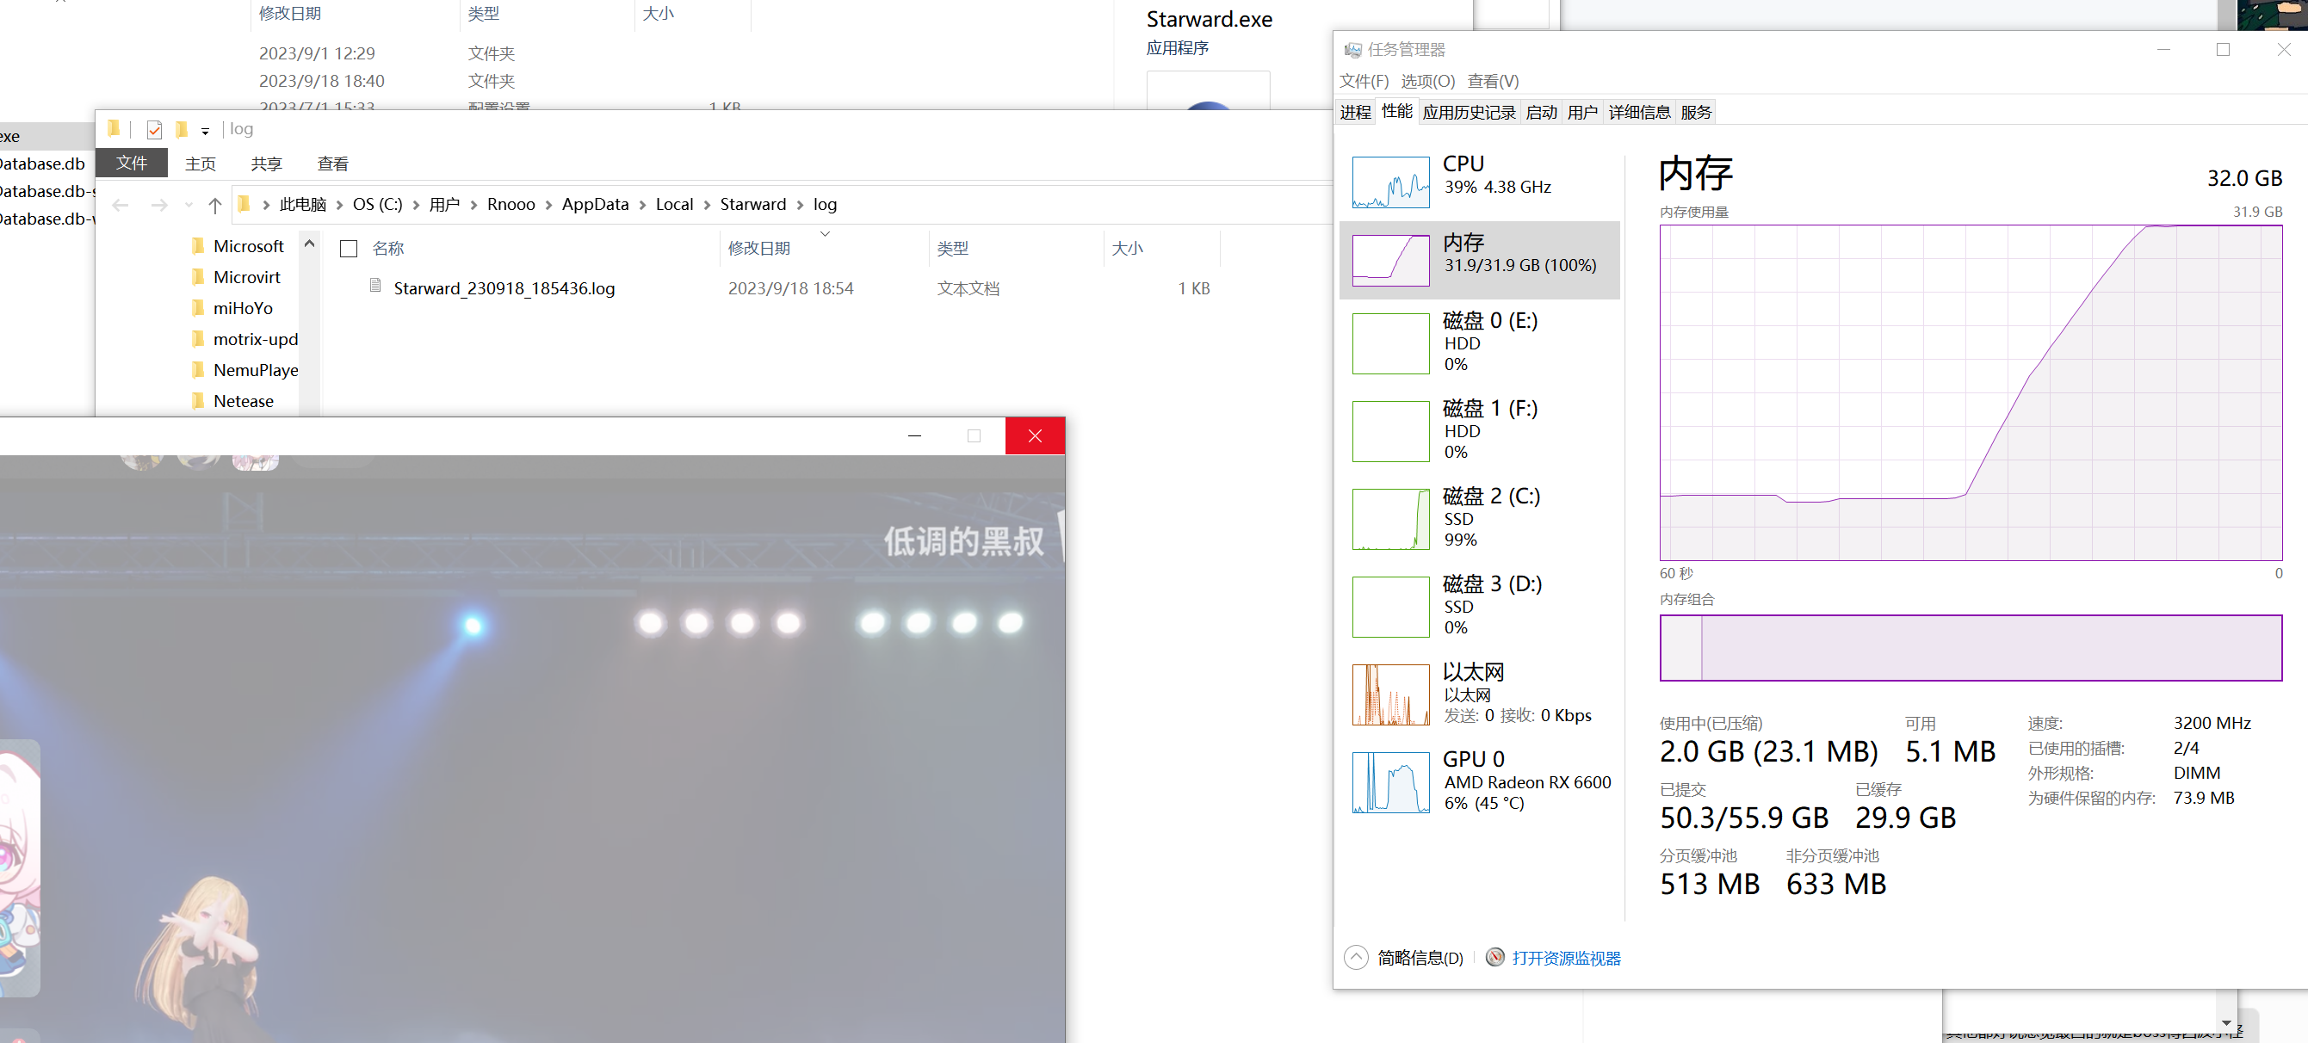Open the miHoYo folder in the sidebar
The image size is (2308, 1043).
(243, 308)
